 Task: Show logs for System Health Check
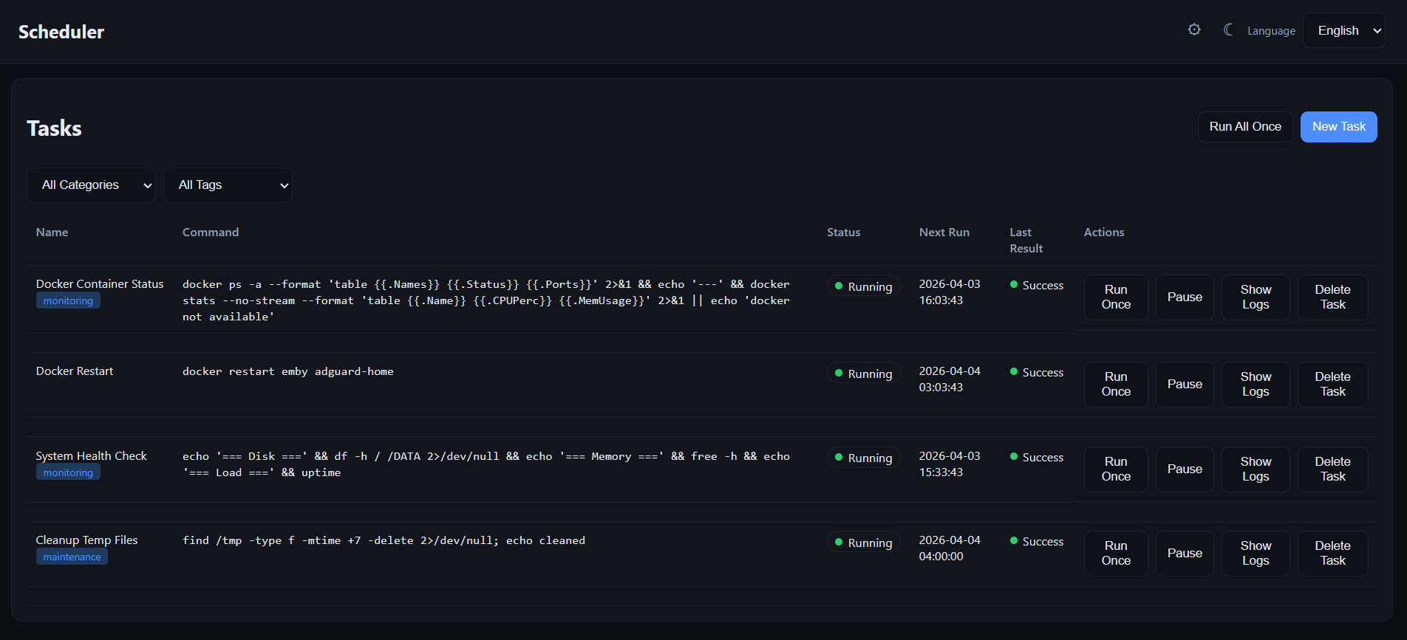pos(1256,469)
